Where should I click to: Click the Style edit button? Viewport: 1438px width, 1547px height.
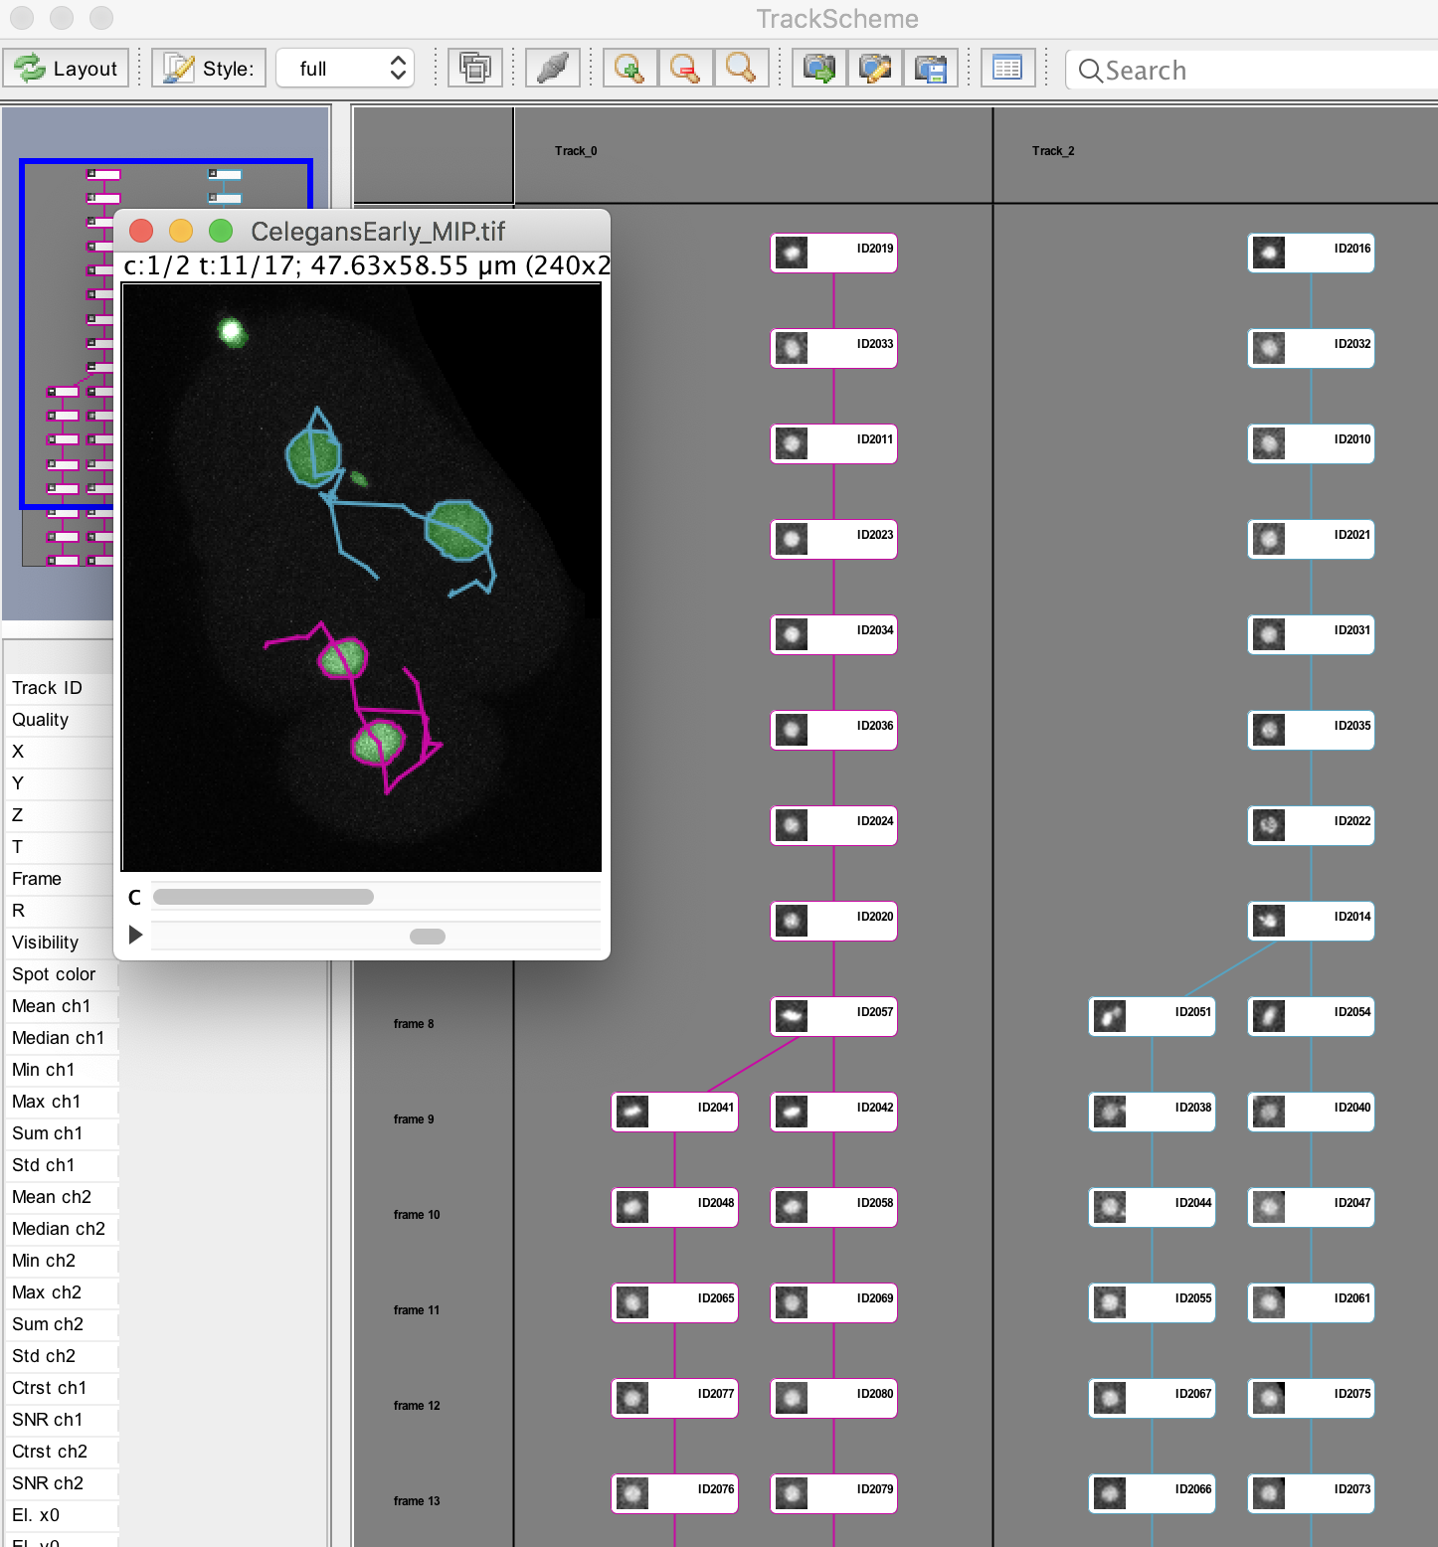(x=208, y=69)
